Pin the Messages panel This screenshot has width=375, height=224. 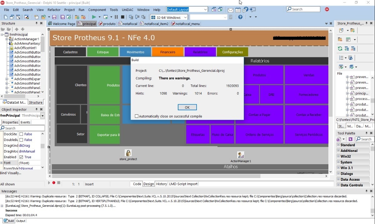367,191
